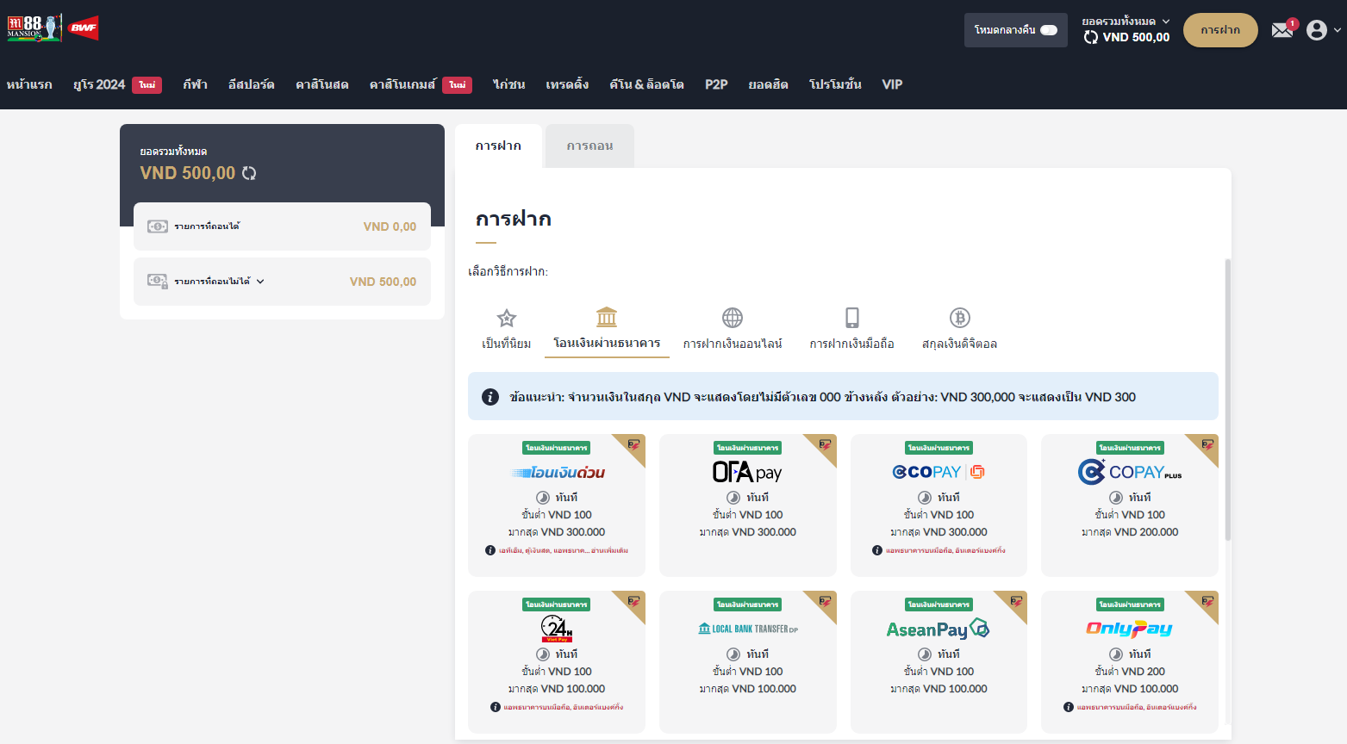Switch to the การถอน withdrawal tab
The width and height of the screenshot is (1347, 744).
click(x=589, y=146)
